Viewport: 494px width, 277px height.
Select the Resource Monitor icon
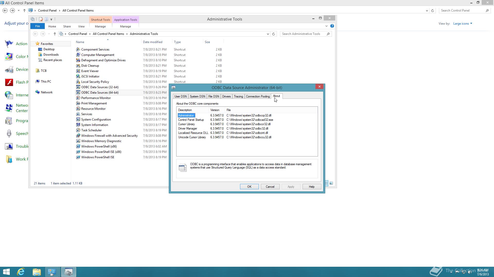click(78, 109)
